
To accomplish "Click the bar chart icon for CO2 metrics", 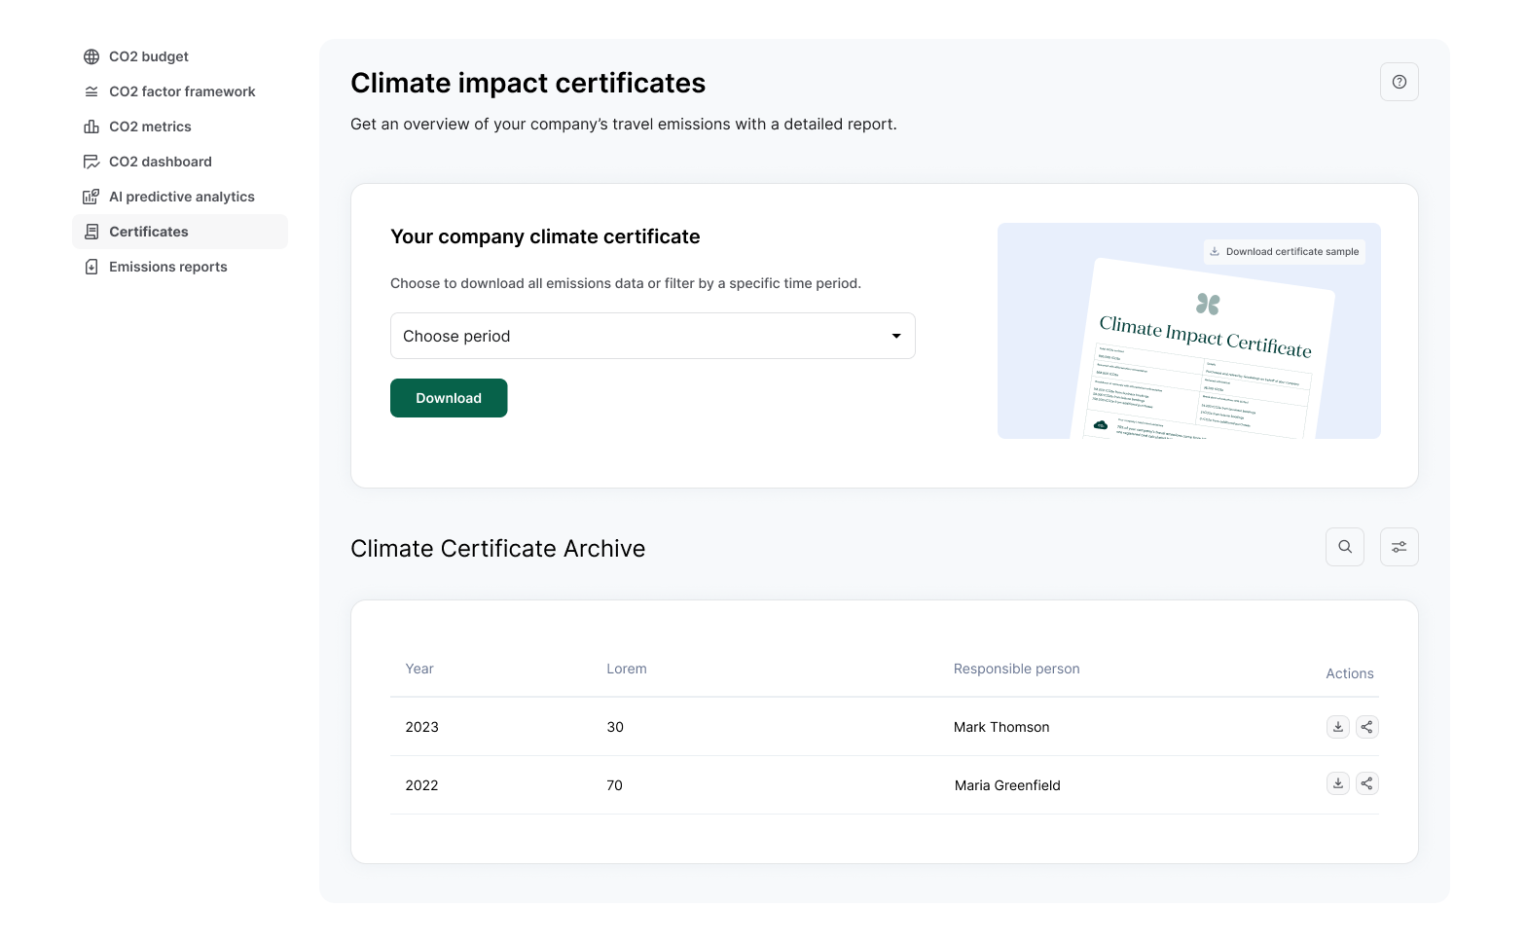I will click(x=91, y=127).
